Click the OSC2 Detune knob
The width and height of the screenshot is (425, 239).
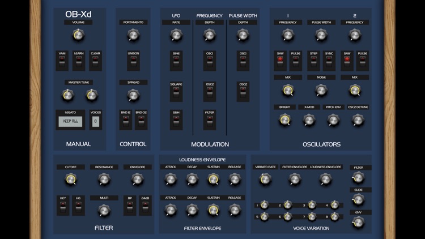coord(358,120)
